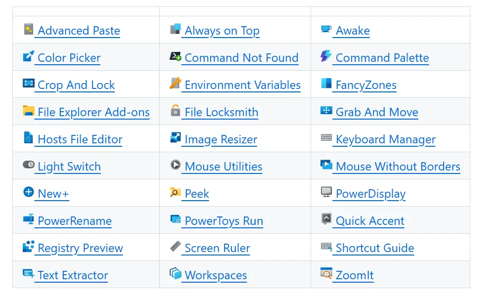Open the Registry Preview link
The width and height of the screenshot is (497, 298).
pos(80,248)
